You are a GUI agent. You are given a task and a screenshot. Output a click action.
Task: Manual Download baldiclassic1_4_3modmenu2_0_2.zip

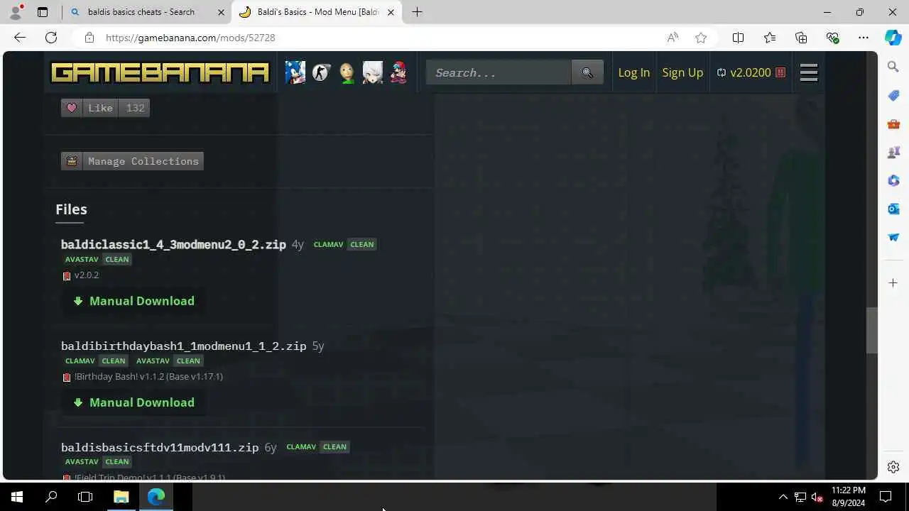[134, 301]
